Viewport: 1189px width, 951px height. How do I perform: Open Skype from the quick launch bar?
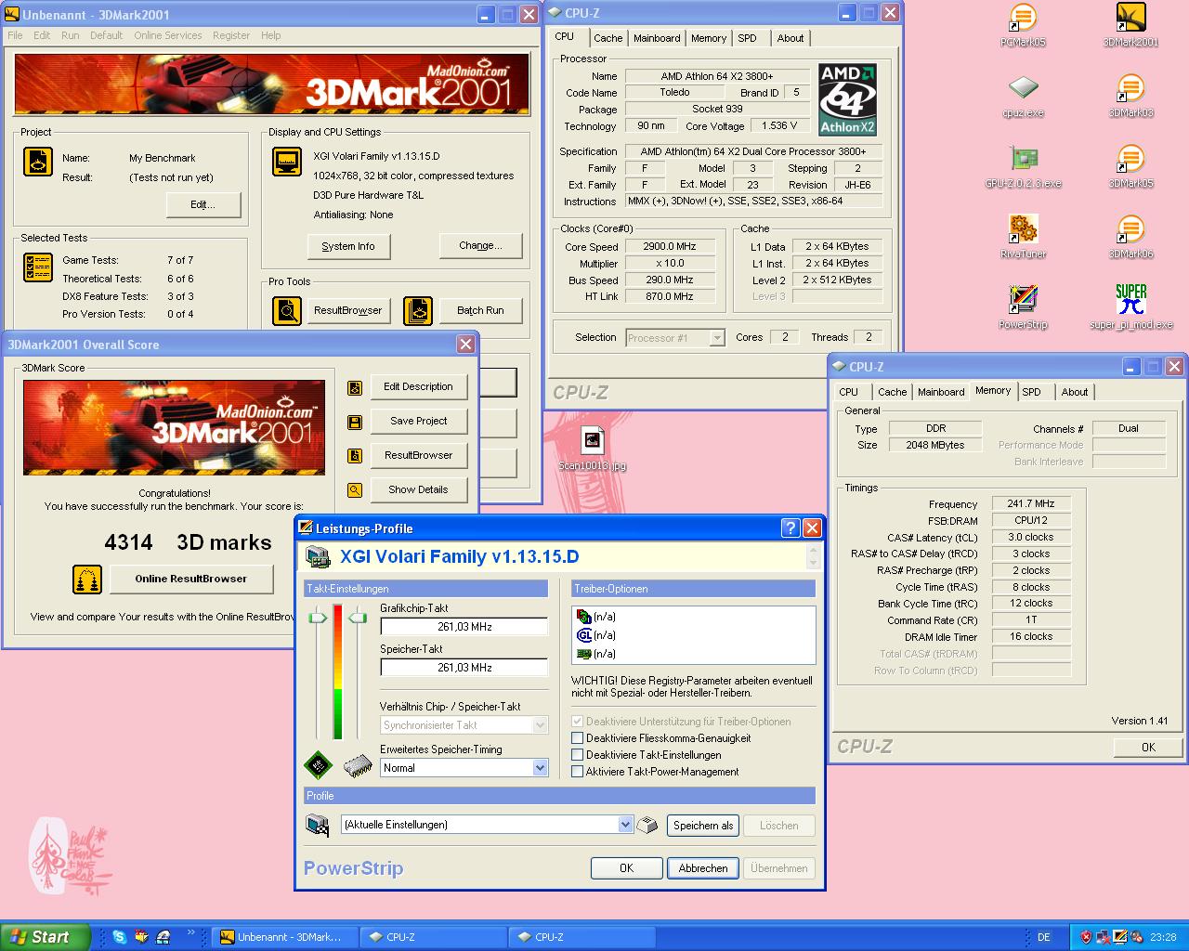pyautogui.click(x=120, y=937)
